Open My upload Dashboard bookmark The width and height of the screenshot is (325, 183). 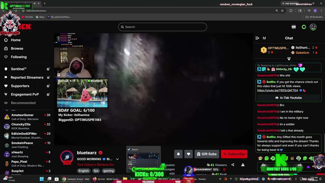click(59, 17)
